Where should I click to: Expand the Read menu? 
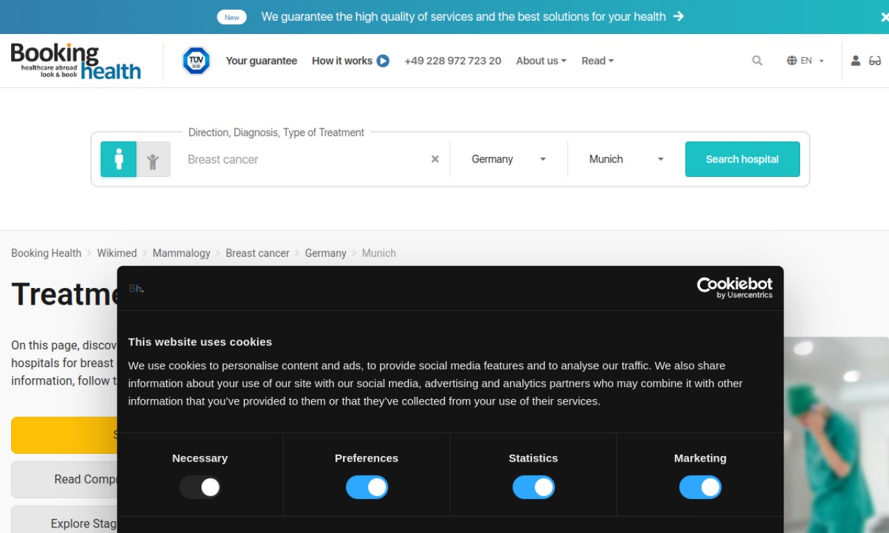[597, 61]
